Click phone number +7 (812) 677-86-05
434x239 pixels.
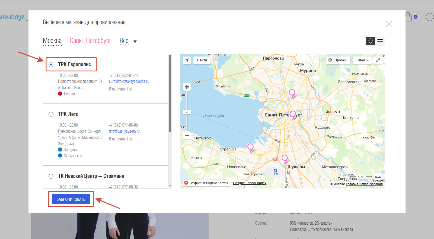pos(123,125)
